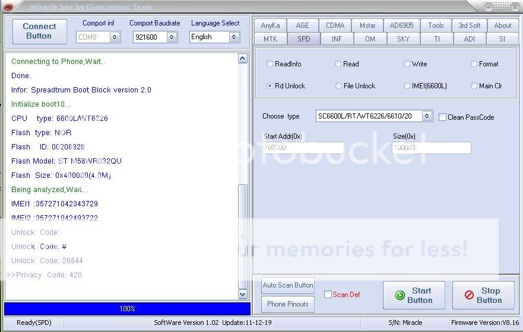Switch to the OM tab
This screenshot has height=332, width=523.
[370, 39]
